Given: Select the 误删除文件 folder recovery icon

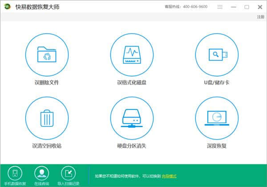Looking at the screenshot, I should click(46, 55).
